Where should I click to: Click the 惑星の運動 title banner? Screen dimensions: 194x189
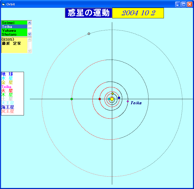[89, 13]
